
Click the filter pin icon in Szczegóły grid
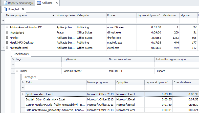click(23, 88)
